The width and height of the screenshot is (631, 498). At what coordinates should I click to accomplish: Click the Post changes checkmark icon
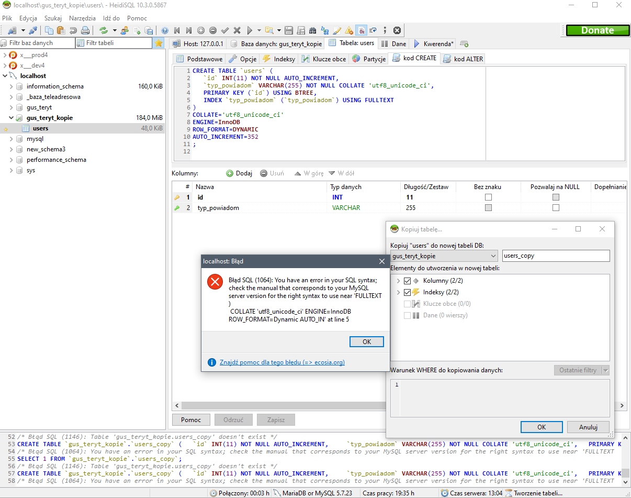point(225,30)
